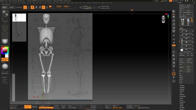This screenshot has width=196, height=110.
Task: Expand the ArrayMesh sub-palette
Action: point(182,87)
